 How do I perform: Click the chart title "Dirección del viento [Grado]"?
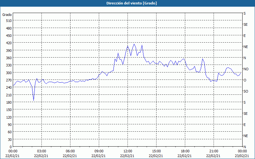[132, 3]
